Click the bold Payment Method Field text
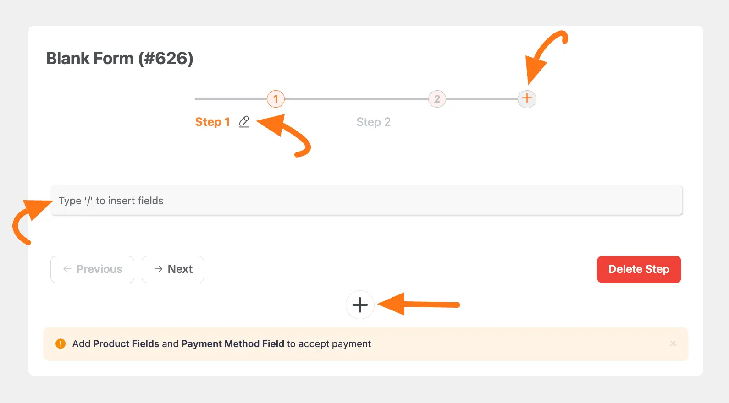The width and height of the screenshot is (729, 403). (x=232, y=344)
